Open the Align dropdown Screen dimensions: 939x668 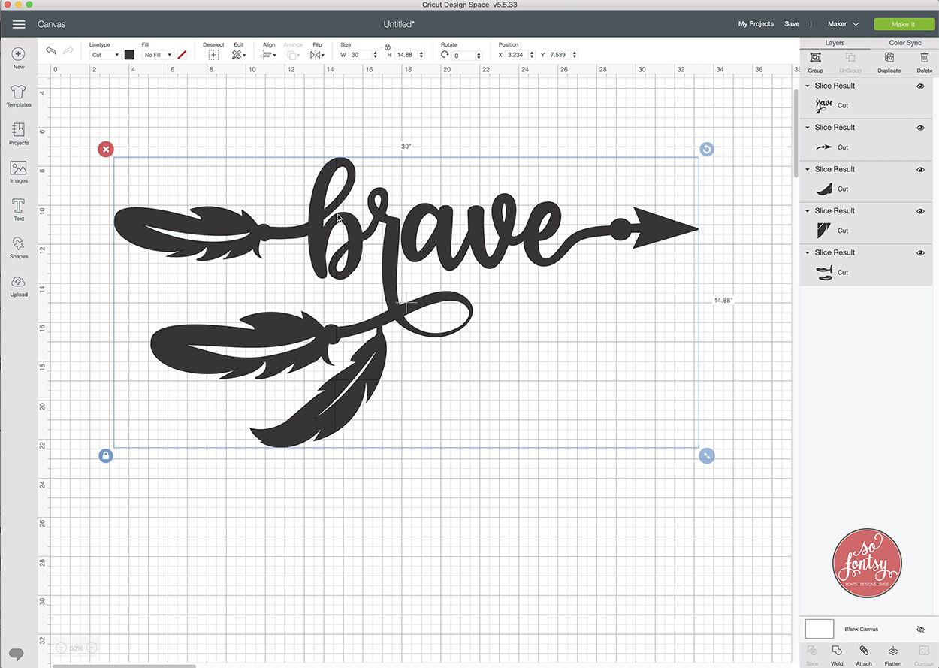pyautogui.click(x=269, y=55)
